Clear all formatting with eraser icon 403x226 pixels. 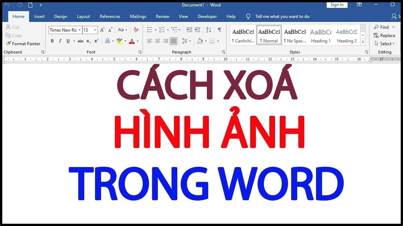(x=136, y=30)
